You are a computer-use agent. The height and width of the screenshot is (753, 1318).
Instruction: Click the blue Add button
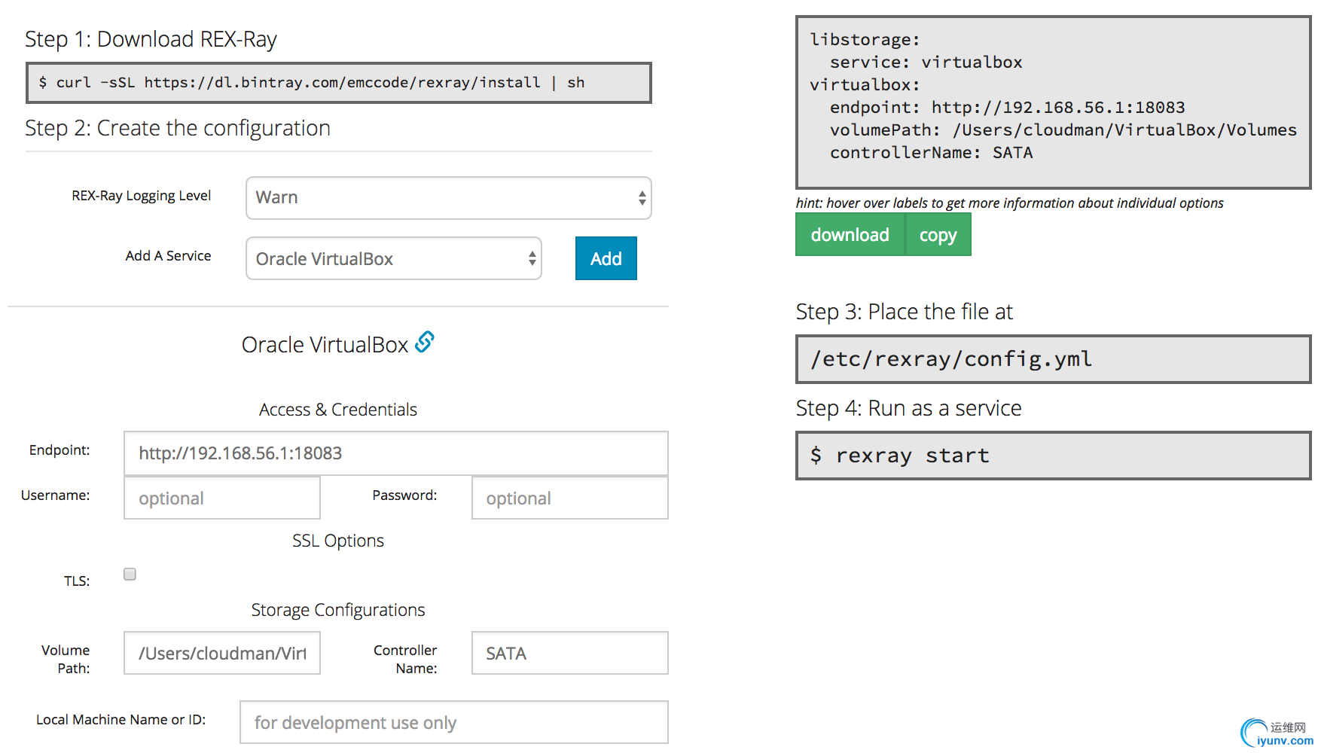pyautogui.click(x=606, y=258)
